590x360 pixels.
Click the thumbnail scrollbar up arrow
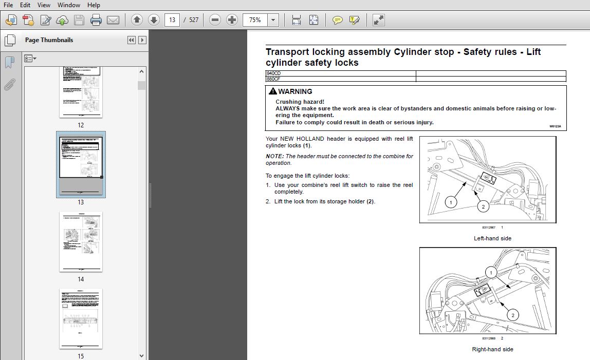pyautogui.click(x=141, y=71)
